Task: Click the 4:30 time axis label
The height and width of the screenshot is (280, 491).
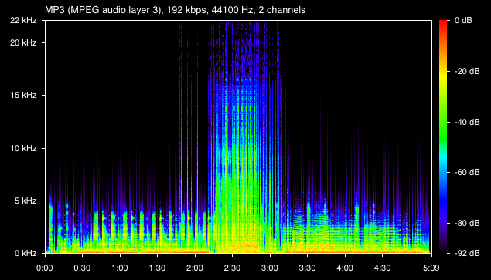Action: coord(382,268)
